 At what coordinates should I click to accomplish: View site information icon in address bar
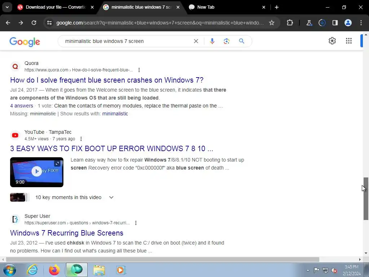coord(49,23)
